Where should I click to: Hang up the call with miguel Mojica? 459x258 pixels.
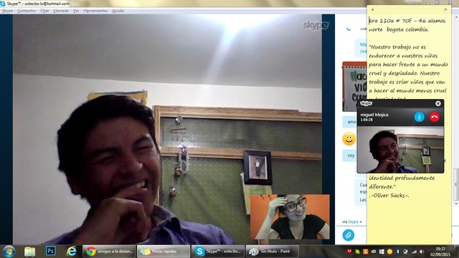pos(435,117)
